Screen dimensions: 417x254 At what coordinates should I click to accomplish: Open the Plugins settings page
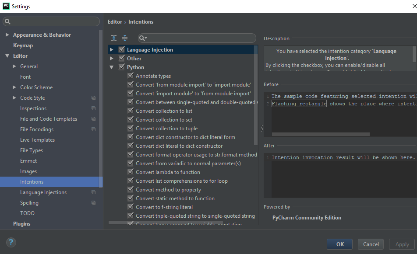tap(21, 224)
